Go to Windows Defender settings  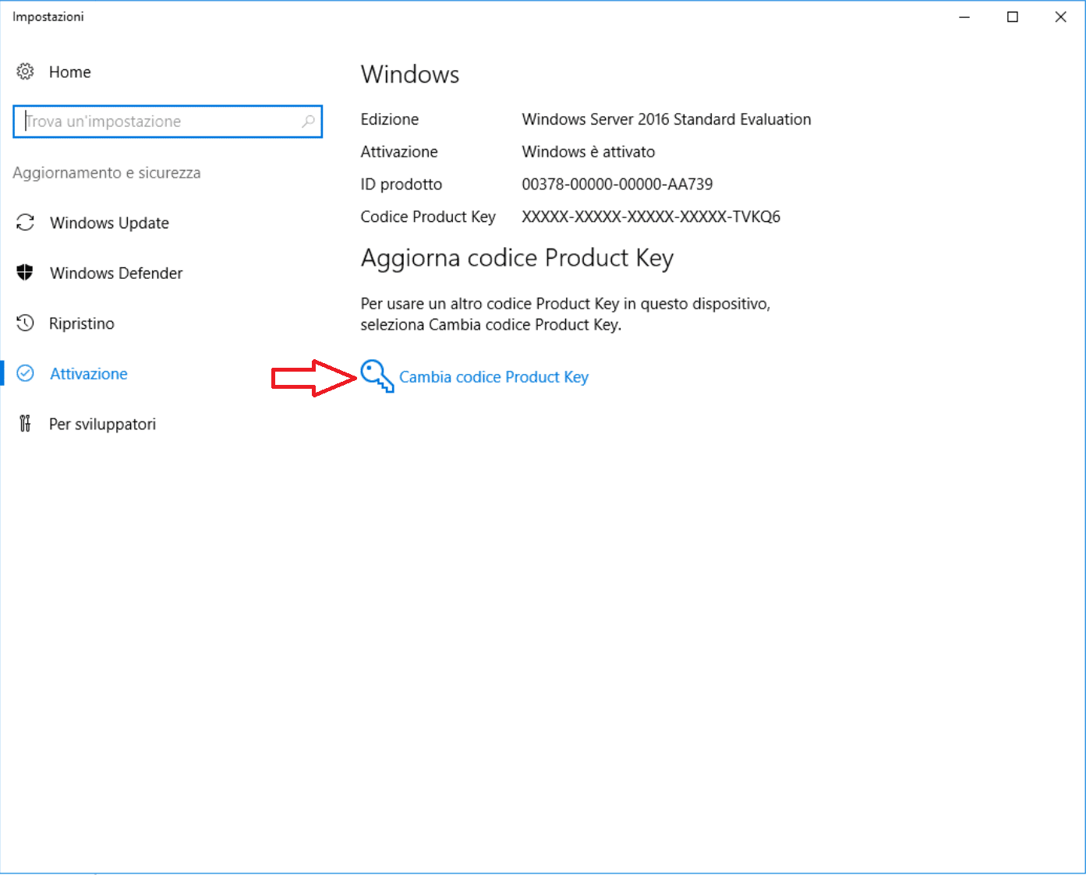coord(116,273)
